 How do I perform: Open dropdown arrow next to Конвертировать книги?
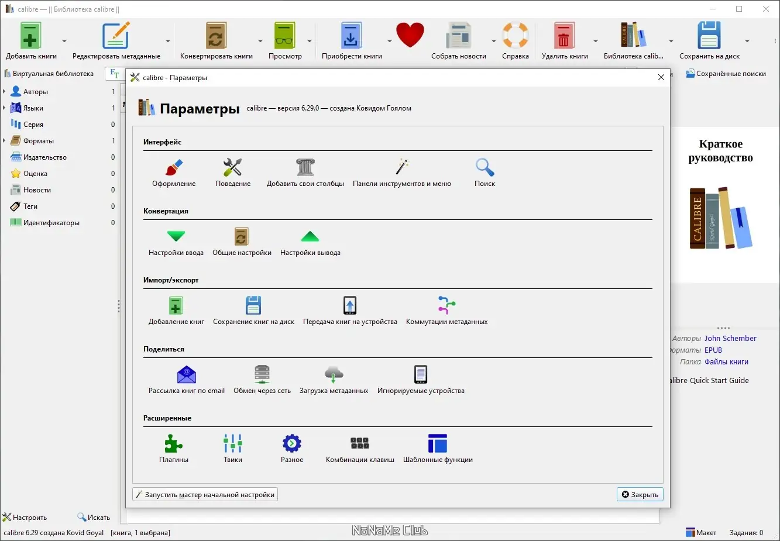tap(260, 41)
